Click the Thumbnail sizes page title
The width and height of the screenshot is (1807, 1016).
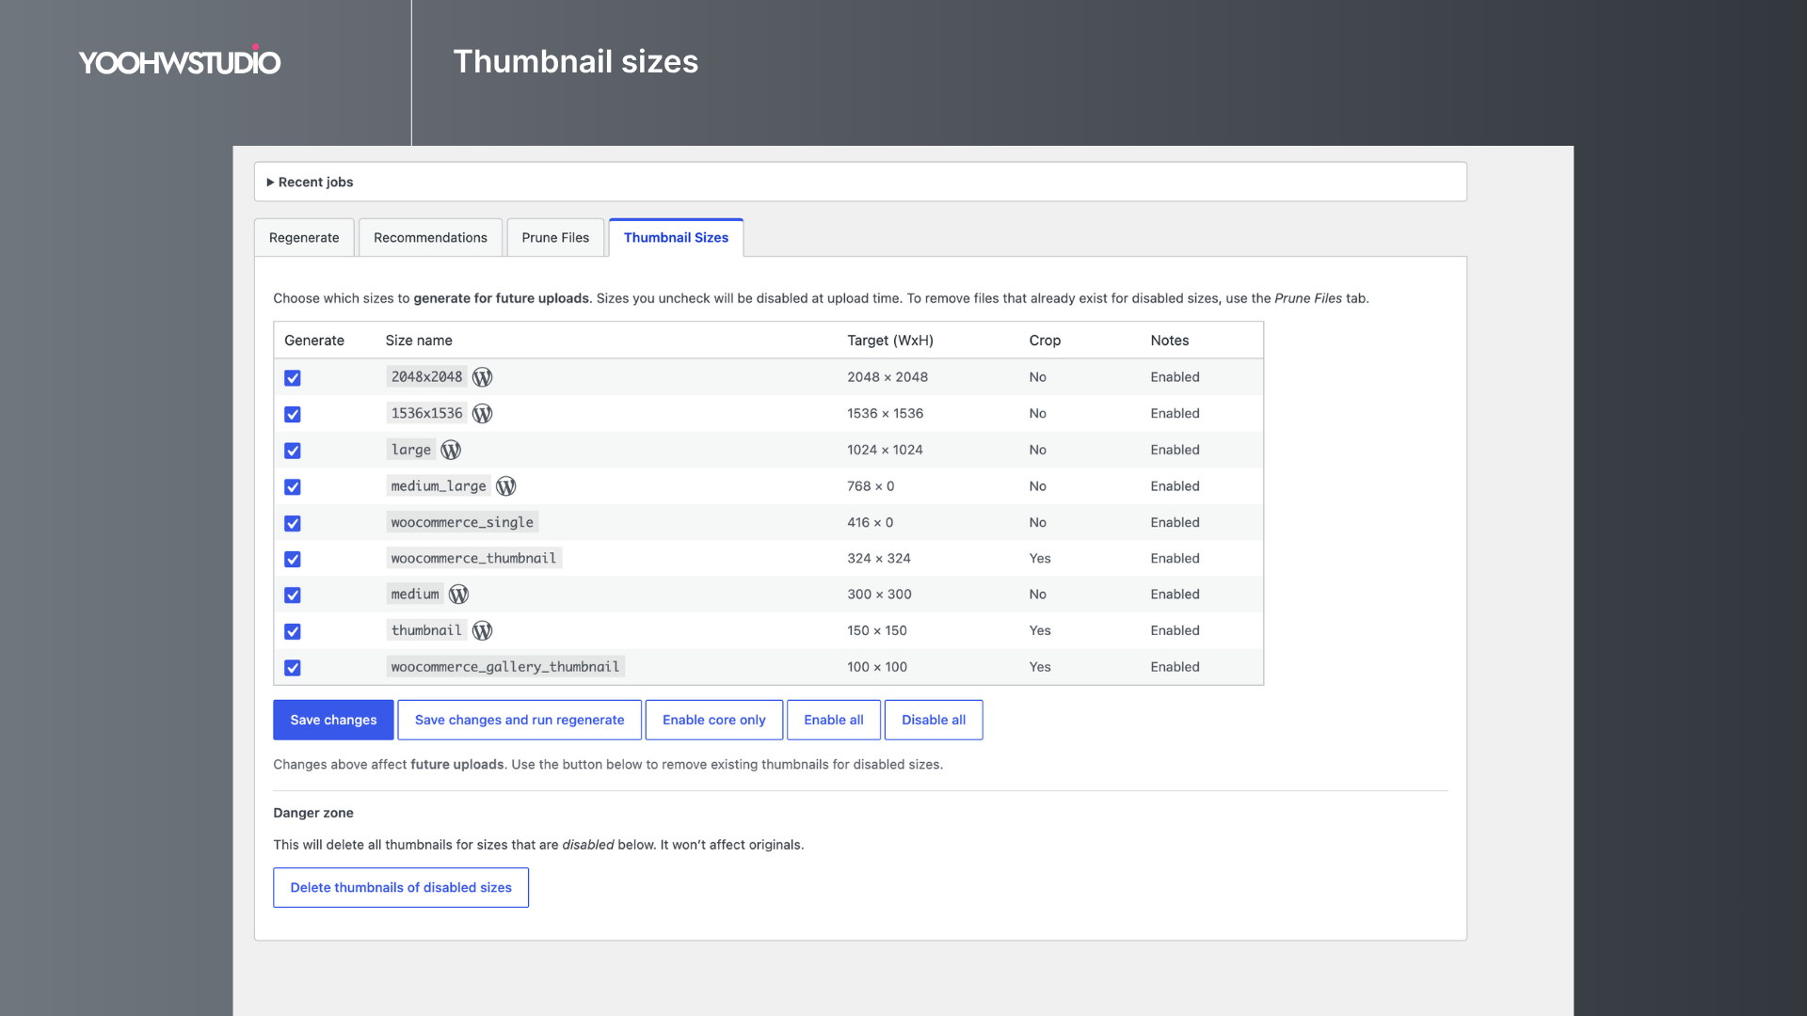coord(576,61)
